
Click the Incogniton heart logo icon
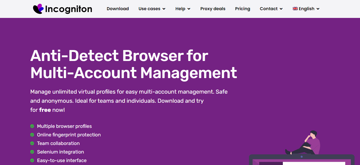tap(38, 9)
